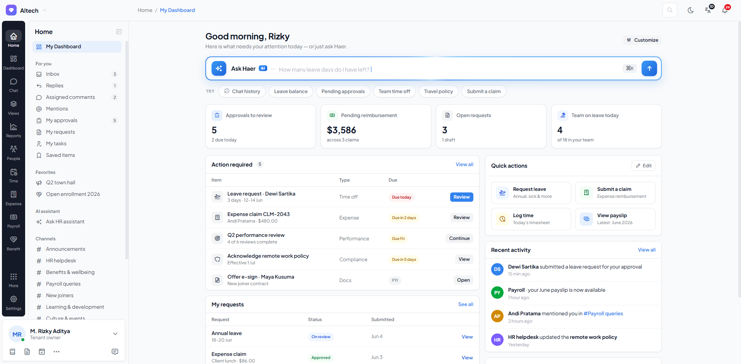Image resolution: width=741 pixels, height=364 pixels.
Task: Click the Customize button
Action: [x=642, y=40]
